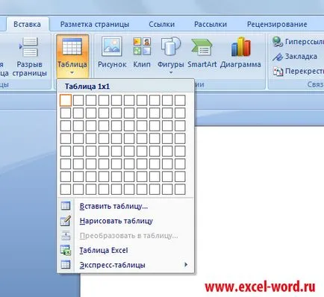Screen dimensions: 324x297
Task: Click the Диаграмма chart icon
Action: point(240,46)
